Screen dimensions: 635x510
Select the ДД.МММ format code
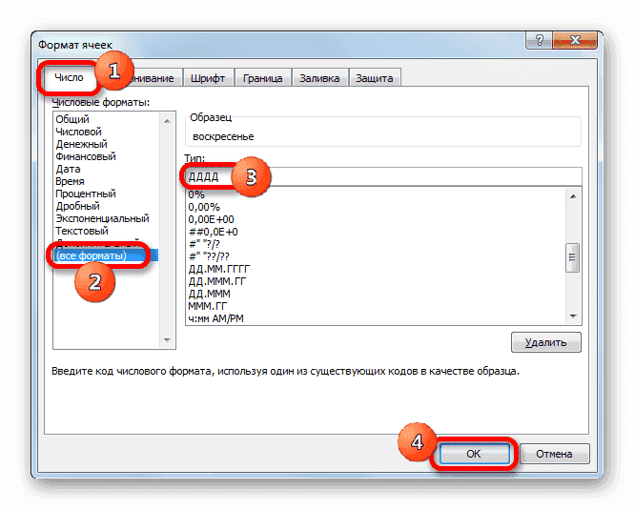coord(209,294)
